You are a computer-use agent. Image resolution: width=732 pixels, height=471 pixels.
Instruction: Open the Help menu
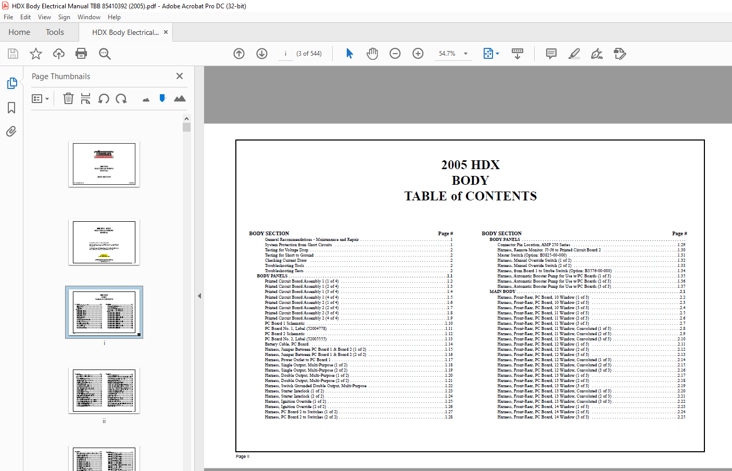pos(114,17)
